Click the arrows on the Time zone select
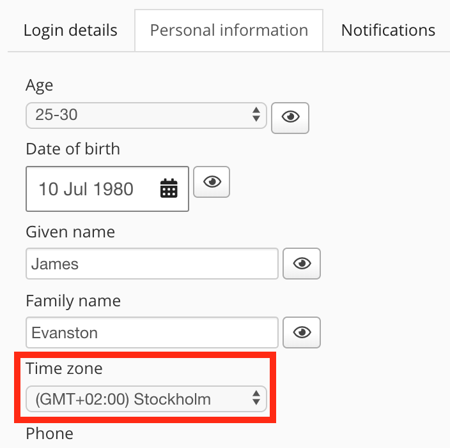Viewport: 450px width, 448px height. 256,399
